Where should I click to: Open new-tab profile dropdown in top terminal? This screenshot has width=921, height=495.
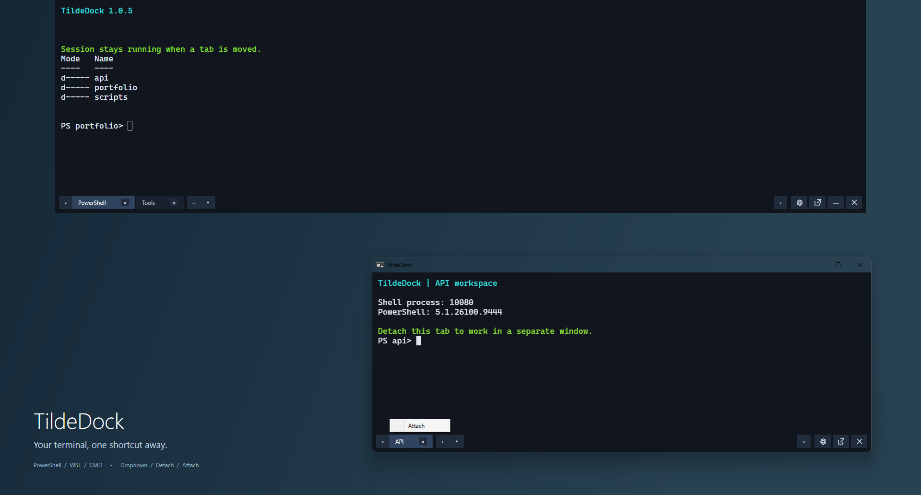pos(208,203)
